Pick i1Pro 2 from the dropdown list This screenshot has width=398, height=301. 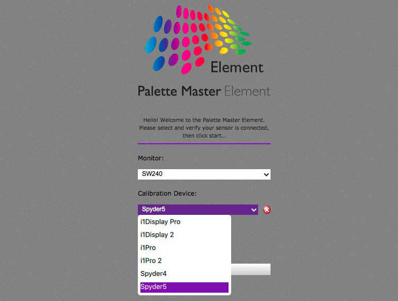(x=151, y=261)
